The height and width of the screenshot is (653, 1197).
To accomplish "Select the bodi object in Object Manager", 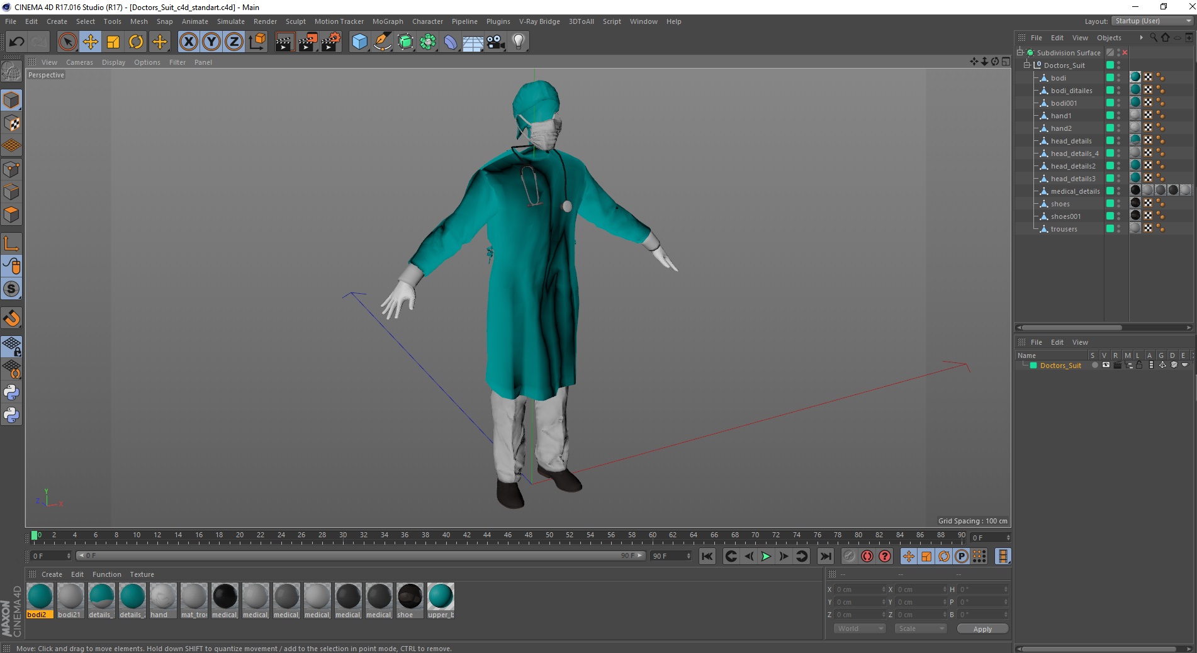I will (x=1058, y=78).
